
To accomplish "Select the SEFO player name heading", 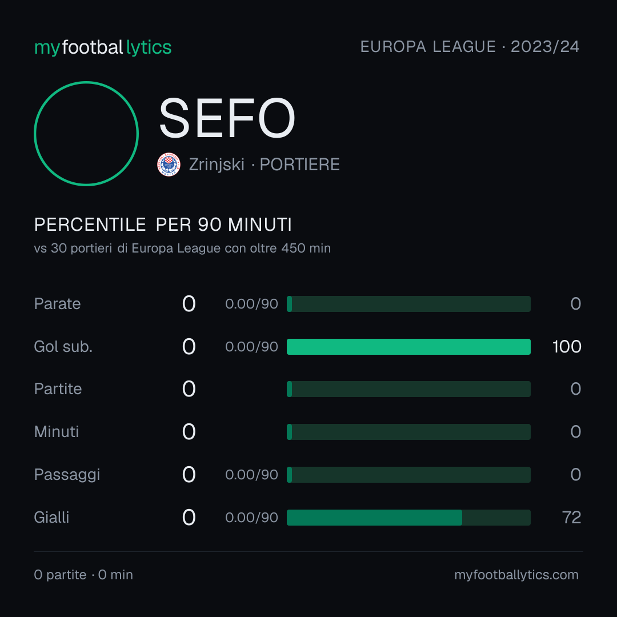I will coord(227,118).
